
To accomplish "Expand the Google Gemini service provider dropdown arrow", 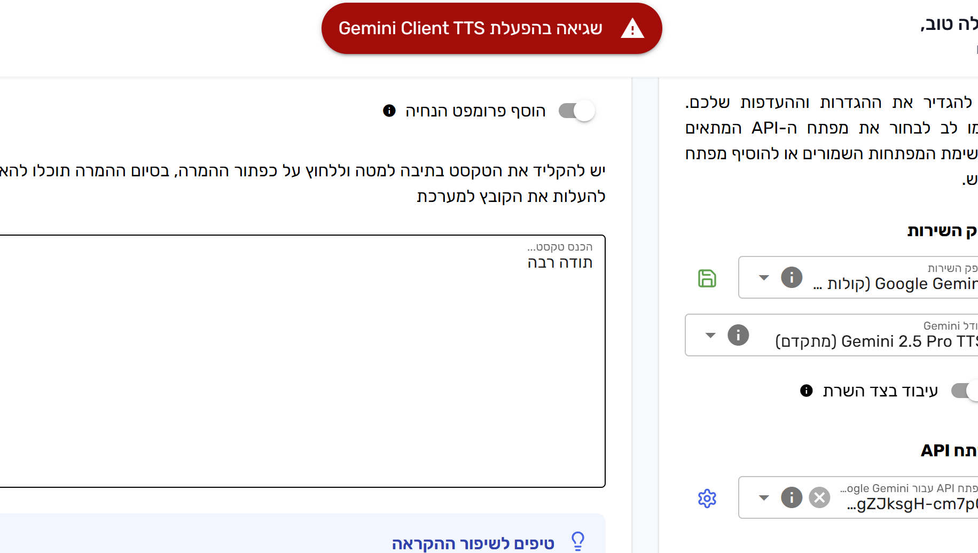I will (x=764, y=277).
